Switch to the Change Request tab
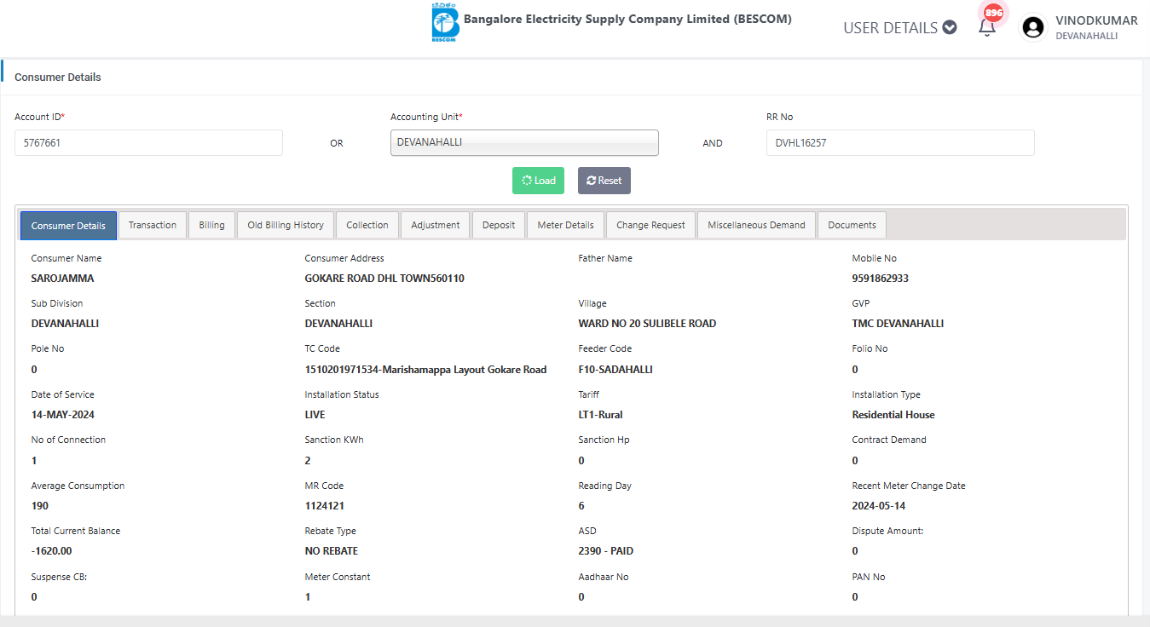 (650, 225)
